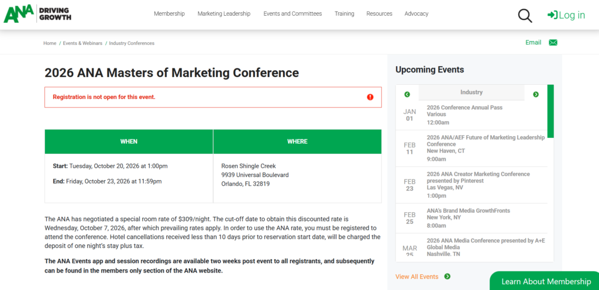Click the Upcoming Events heading

(430, 70)
